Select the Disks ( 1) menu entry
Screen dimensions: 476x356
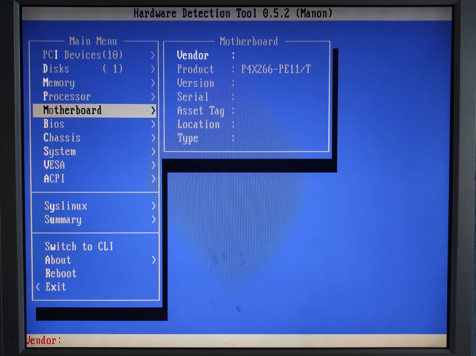click(94, 69)
